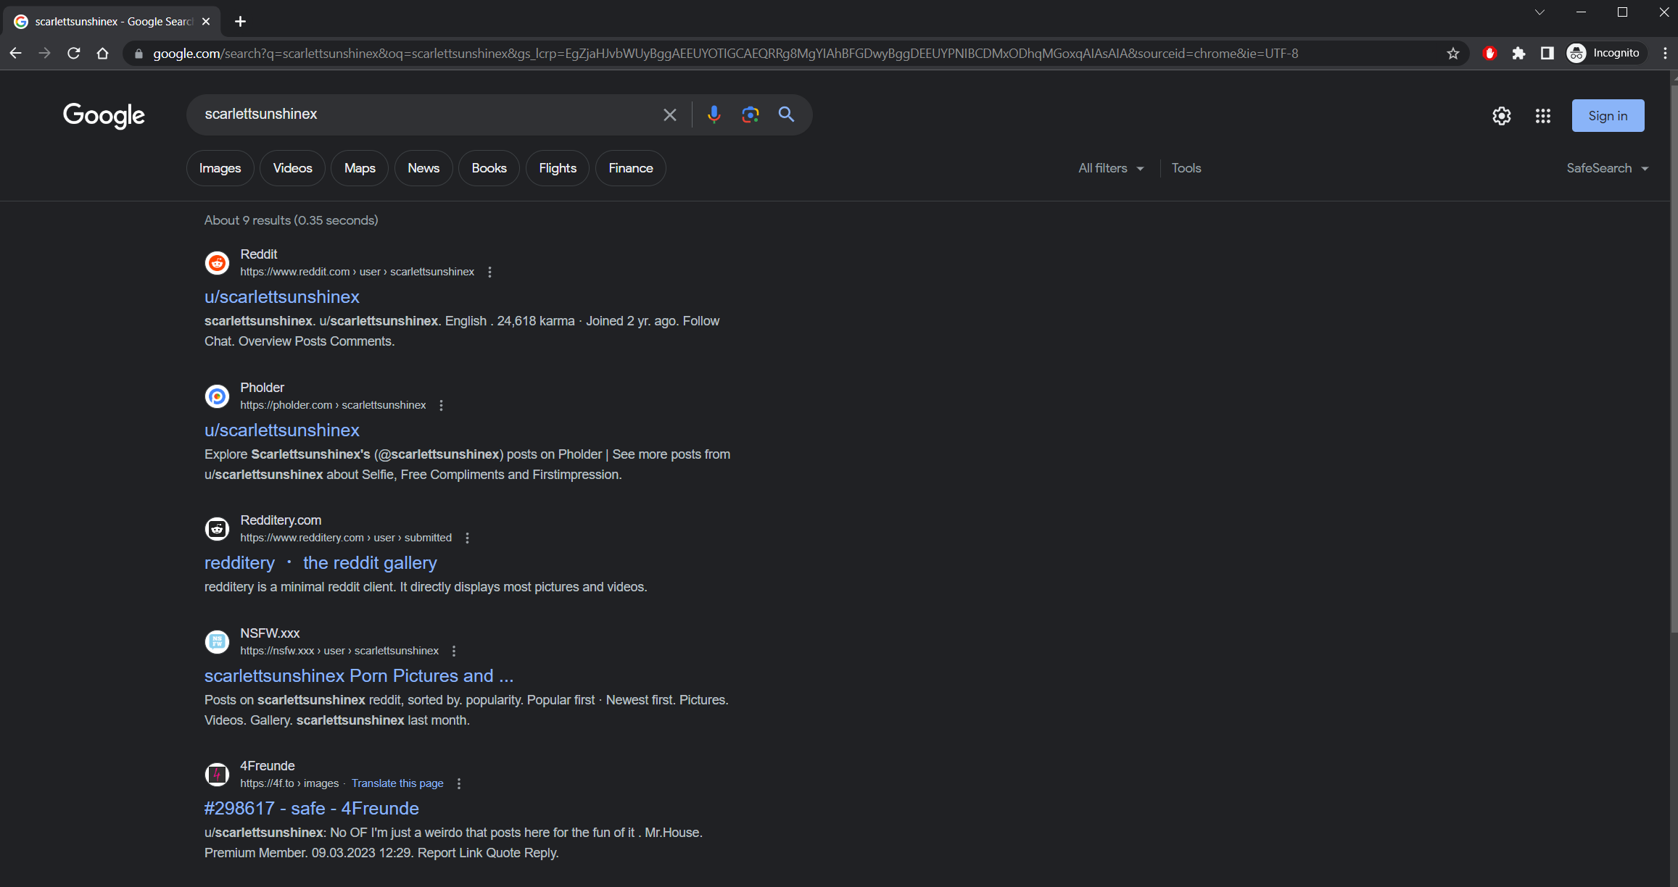Switch to the Videos filter
This screenshot has height=887, width=1678.
point(292,168)
